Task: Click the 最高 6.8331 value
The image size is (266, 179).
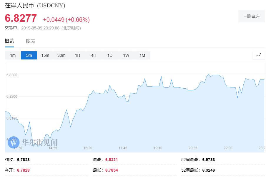Action: 112,160
